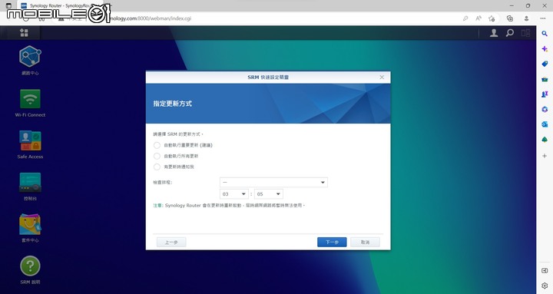Add this page to favorites star icon
Viewport: 553px width, 294px height.
(x=492, y=18)
